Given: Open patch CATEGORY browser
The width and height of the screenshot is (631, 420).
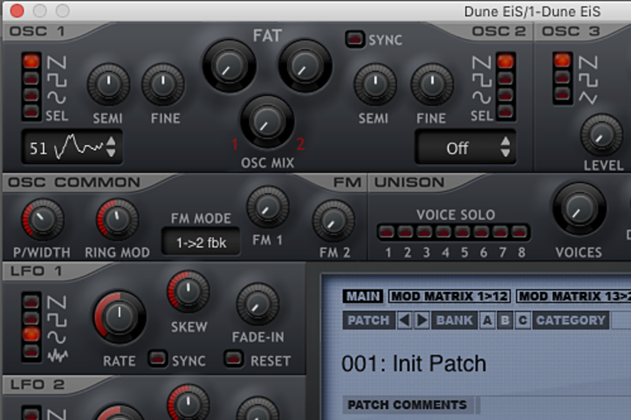Looking at the screenshot, I should pyautogui.click(x=571, y=320).
